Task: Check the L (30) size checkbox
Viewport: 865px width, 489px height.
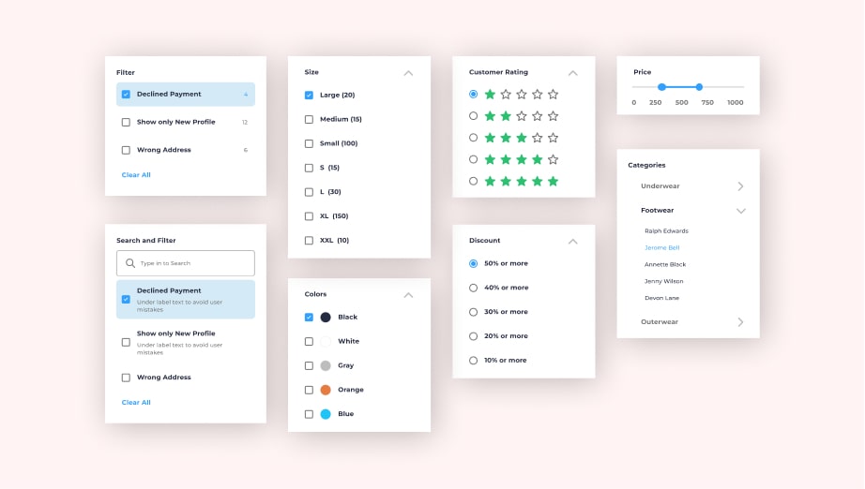Action: [309, 192]
